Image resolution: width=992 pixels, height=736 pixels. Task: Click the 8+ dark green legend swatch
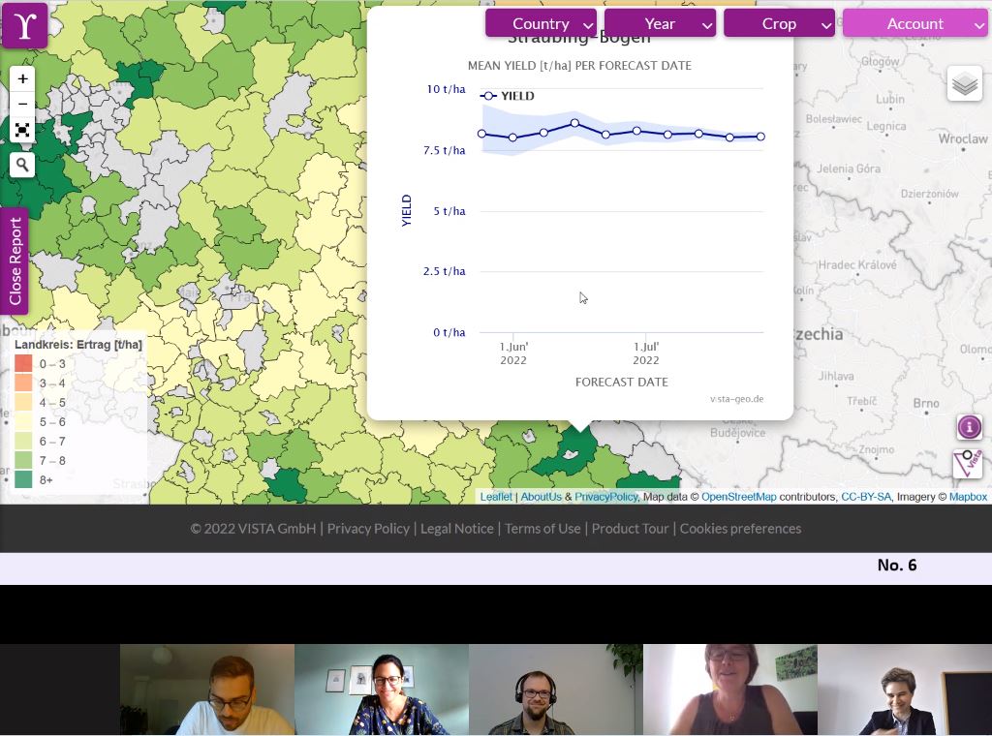(x=23, y=480)
